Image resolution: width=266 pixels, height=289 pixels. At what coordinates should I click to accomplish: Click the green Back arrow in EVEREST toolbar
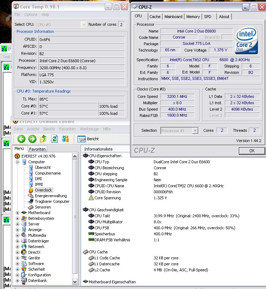pos(21,139)
